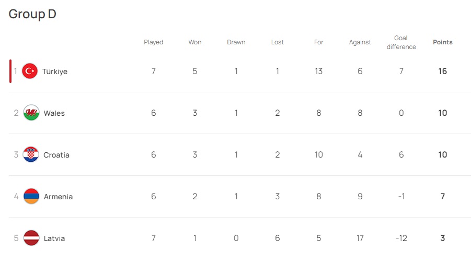This screenshot has height=253, width=471.
Task: Click the Played column header
Action: (x=154, y=42)
